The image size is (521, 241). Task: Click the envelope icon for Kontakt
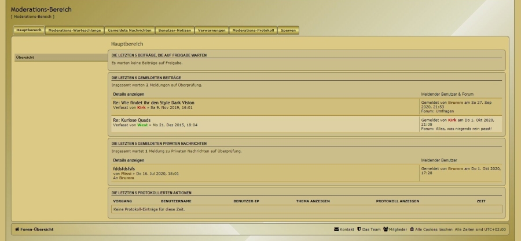[336, 229]
